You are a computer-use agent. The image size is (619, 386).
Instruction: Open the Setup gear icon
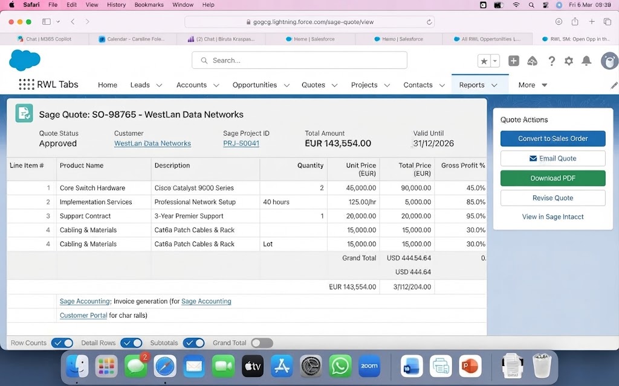point(569,61)
